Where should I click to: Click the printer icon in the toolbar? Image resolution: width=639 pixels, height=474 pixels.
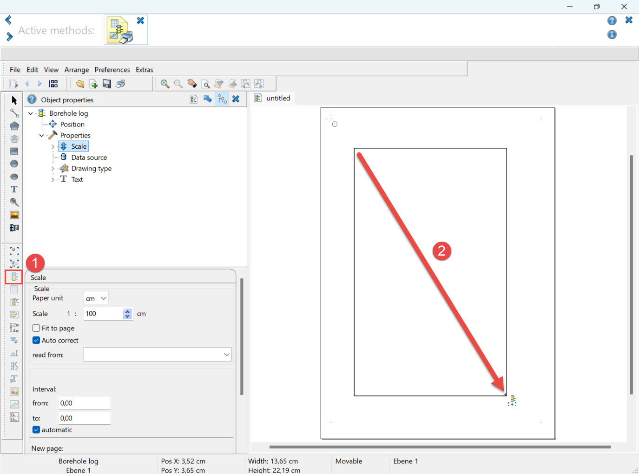120,84
